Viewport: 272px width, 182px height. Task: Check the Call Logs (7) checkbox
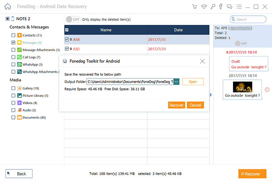[x=13, y=57]
